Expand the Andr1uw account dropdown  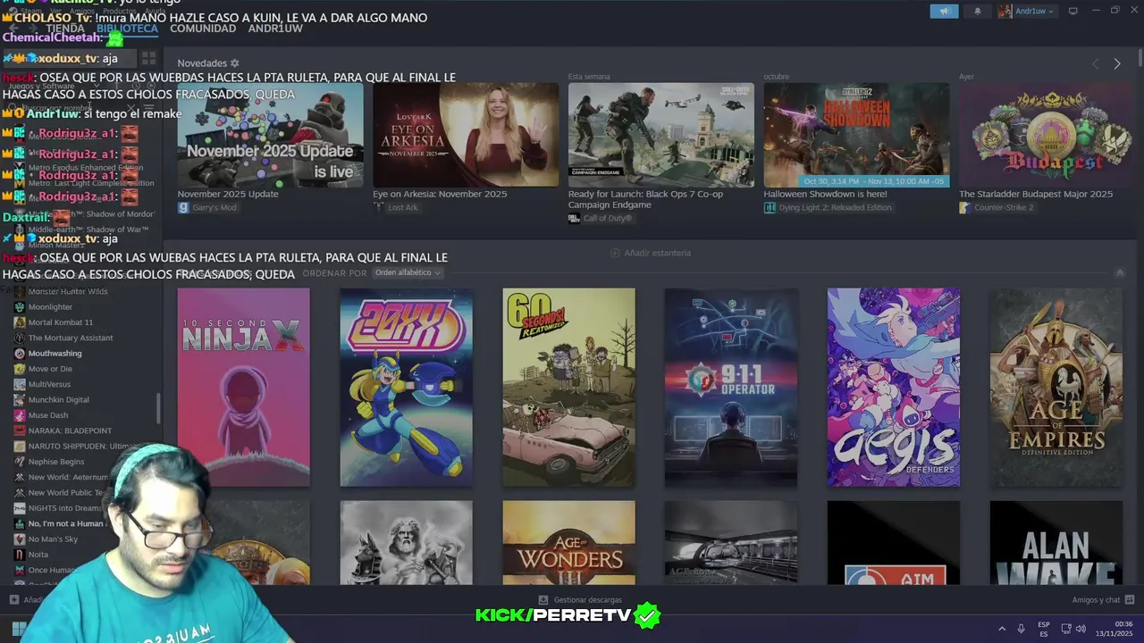tap(1026, 11)
